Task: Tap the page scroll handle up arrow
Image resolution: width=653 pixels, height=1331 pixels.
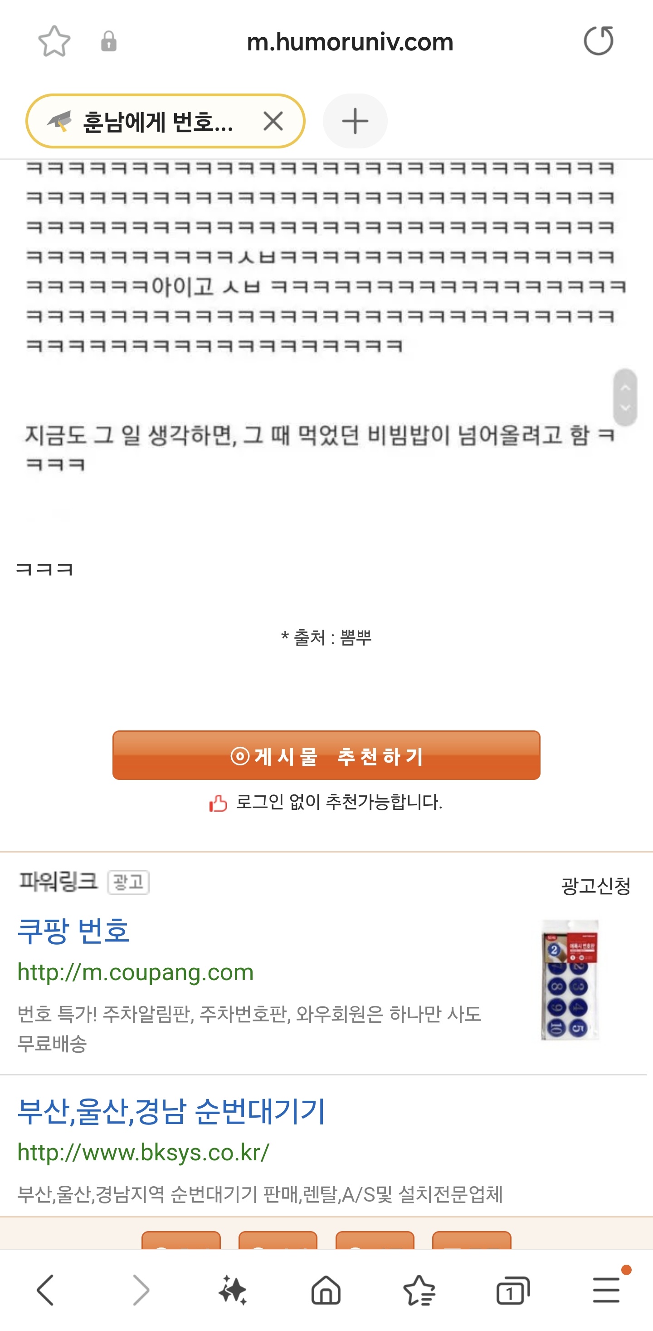Action: coord(625,388)
